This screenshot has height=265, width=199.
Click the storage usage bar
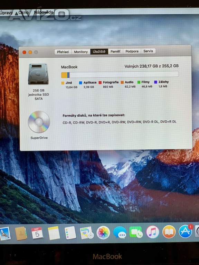point(120,75)
